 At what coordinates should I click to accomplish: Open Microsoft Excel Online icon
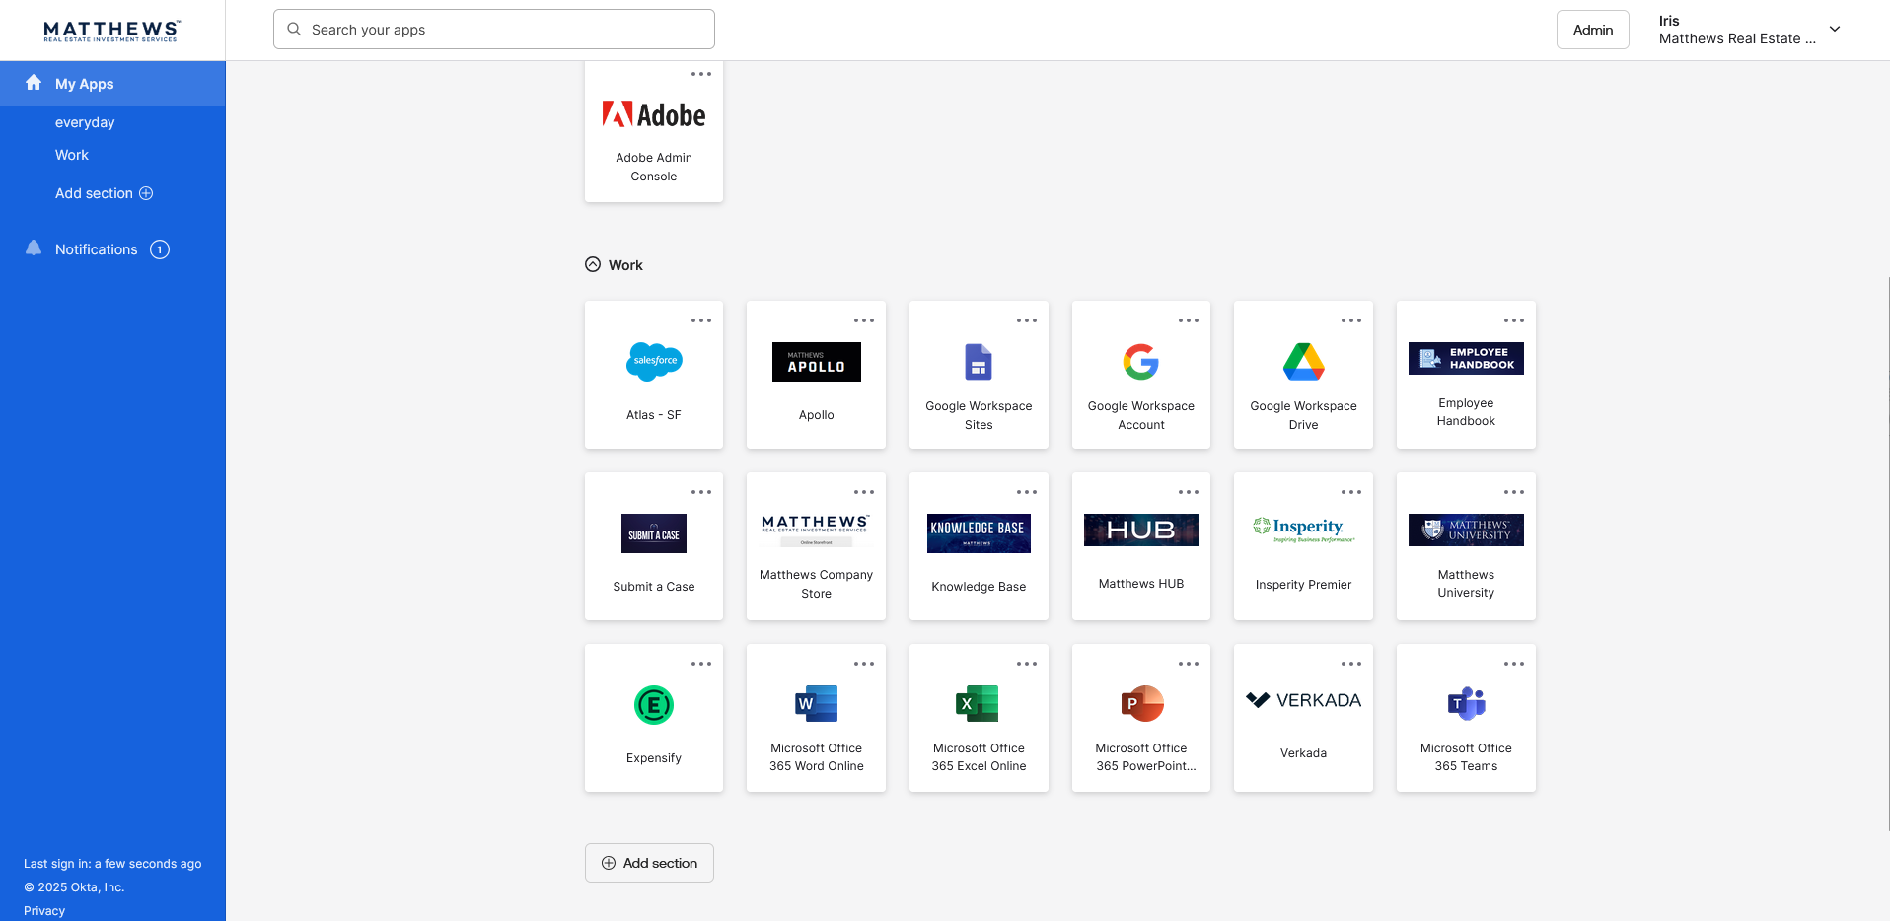pyautogui.click(x=978, y=703)
